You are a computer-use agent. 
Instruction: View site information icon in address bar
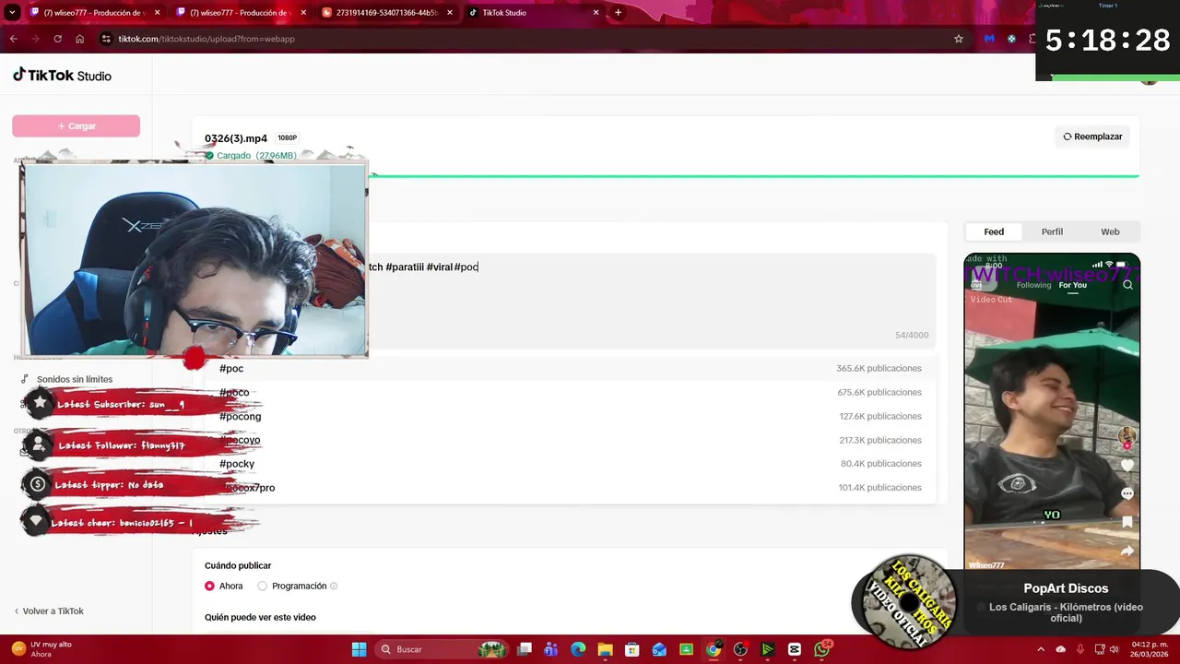point(106,39)
